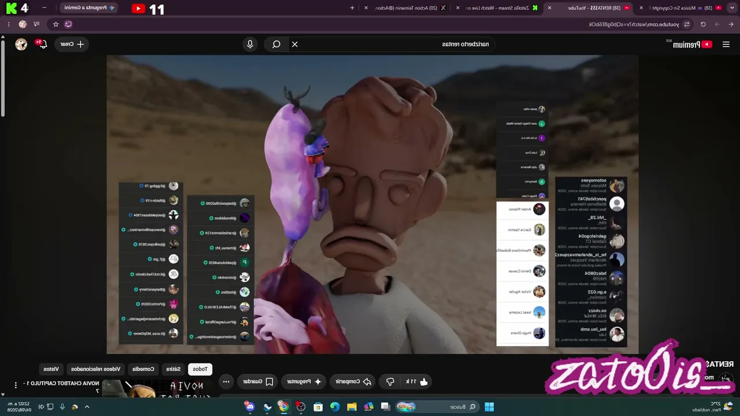Select the 'Sátira' filter chip
Image resolution: width=740 pixels, height=416 pixels.
point(173,369)
